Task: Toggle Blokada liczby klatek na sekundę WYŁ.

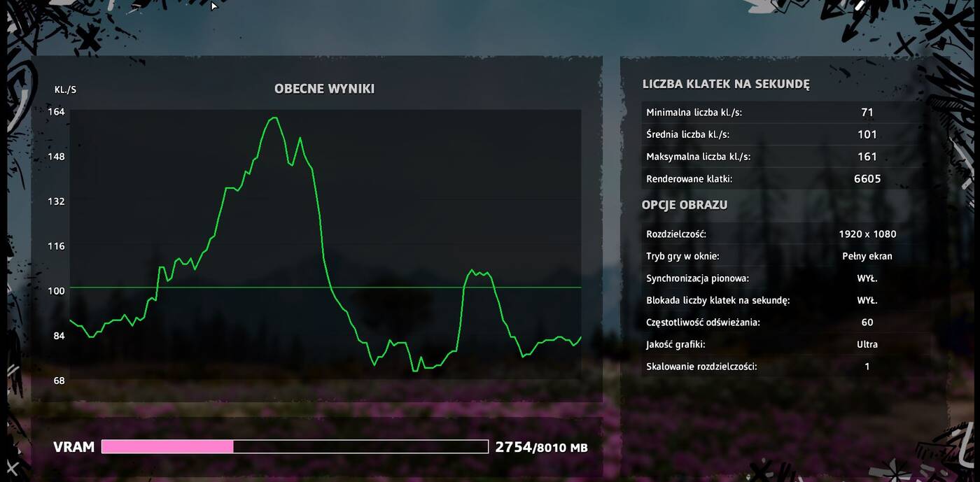Action: (867, 300)
